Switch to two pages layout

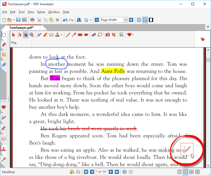[197, 172]
